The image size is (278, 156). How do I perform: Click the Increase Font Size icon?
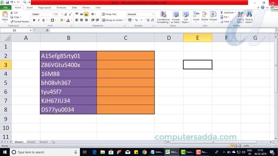click(x=66, y=14)
